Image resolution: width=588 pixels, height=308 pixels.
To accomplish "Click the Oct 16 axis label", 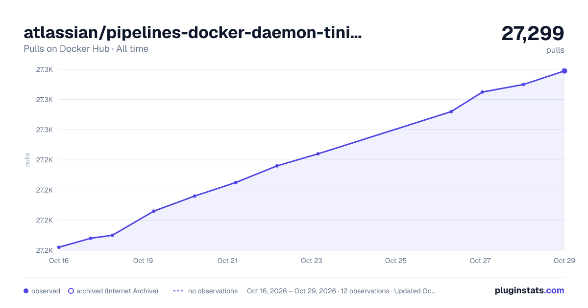I will [59, 261].
